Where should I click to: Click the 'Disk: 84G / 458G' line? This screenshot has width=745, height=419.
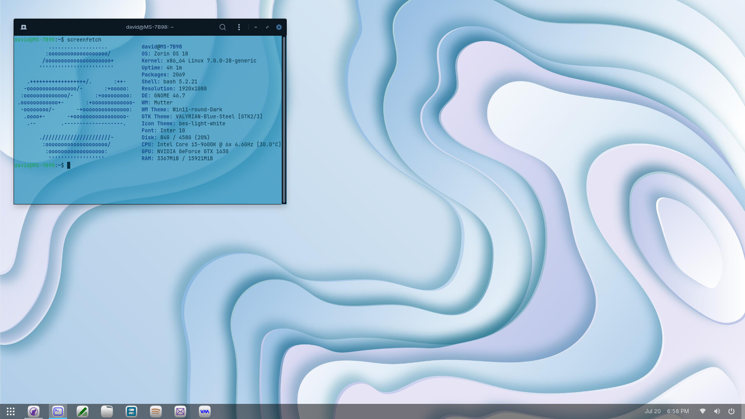(176, 138)
